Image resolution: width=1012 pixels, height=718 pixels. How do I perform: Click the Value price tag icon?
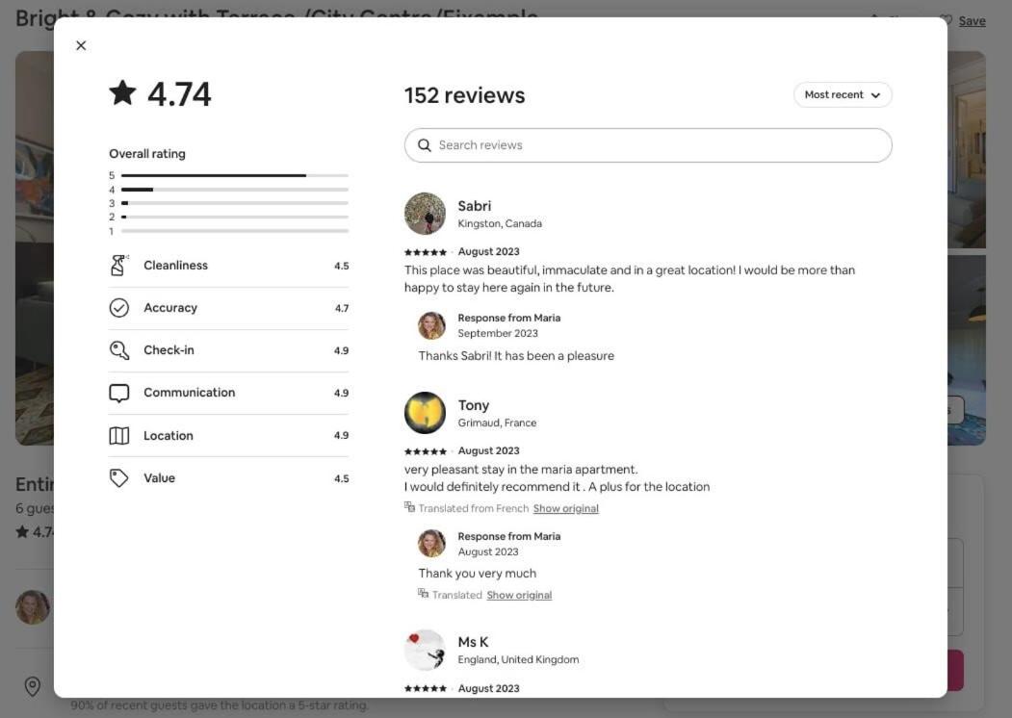tap(118, 478)
